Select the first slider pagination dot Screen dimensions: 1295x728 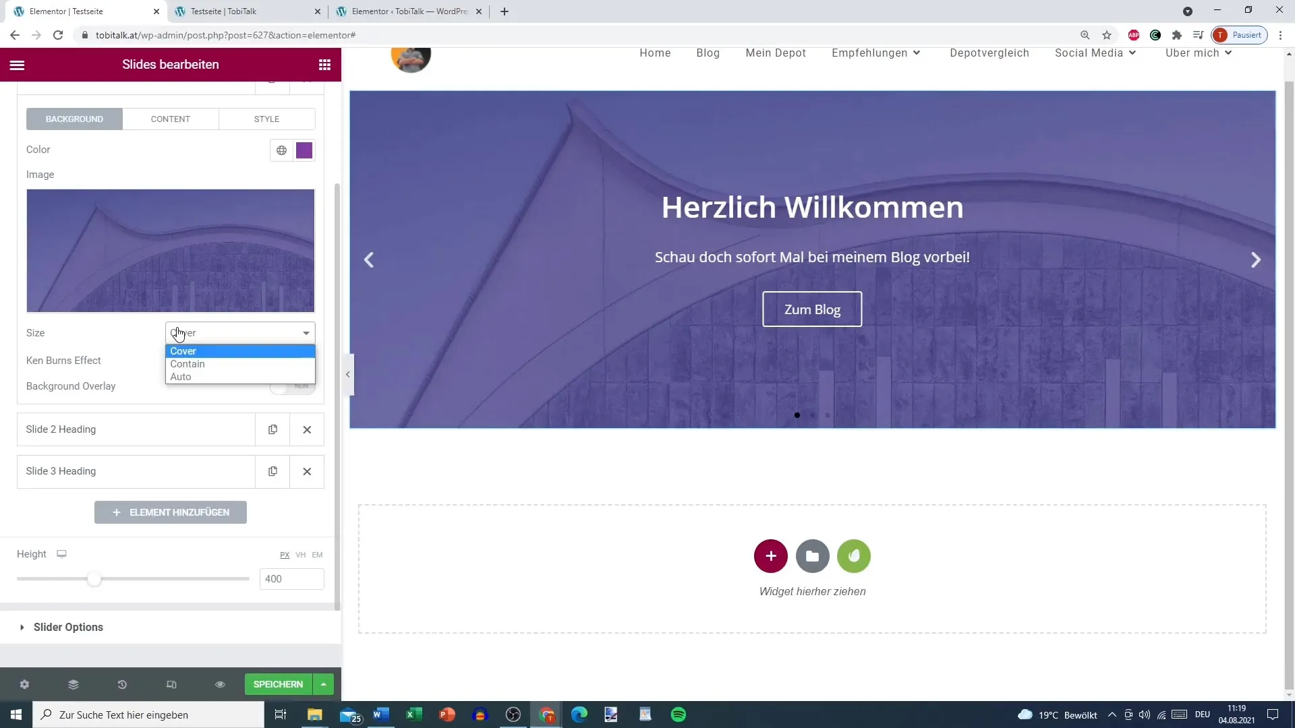[x=797, y=415]
